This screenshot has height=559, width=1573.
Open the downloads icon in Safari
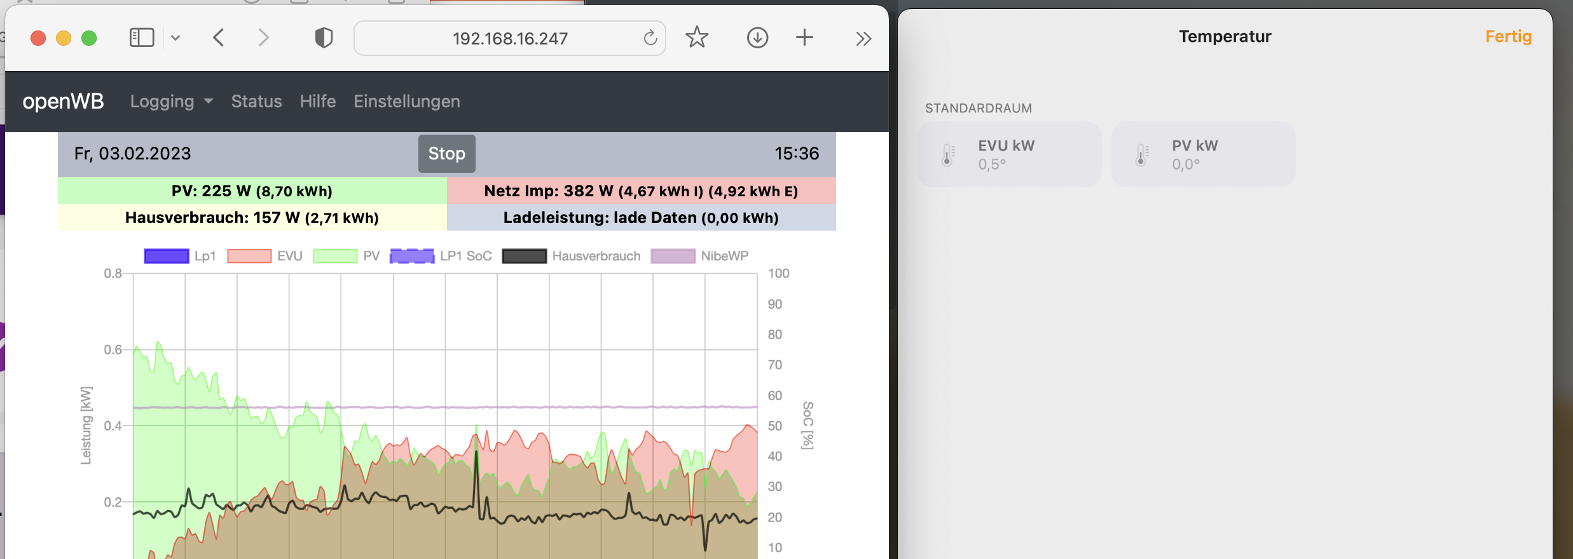click(757, 38)
